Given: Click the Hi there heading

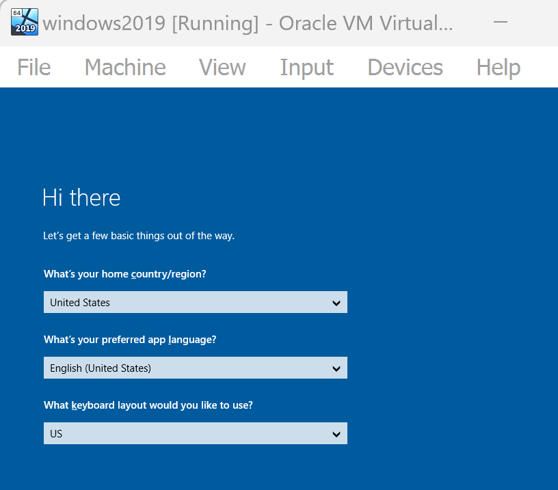Looking at the screenshot, I should 81,198.
